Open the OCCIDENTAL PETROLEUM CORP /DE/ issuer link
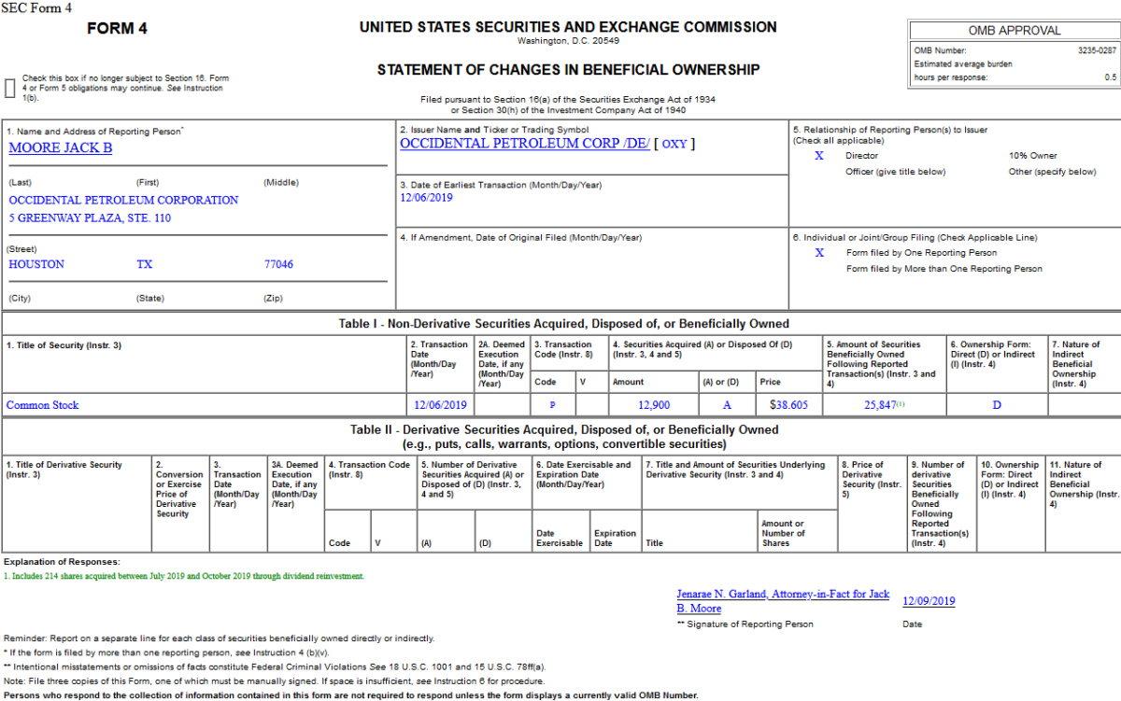 click(x=525, y=144)
